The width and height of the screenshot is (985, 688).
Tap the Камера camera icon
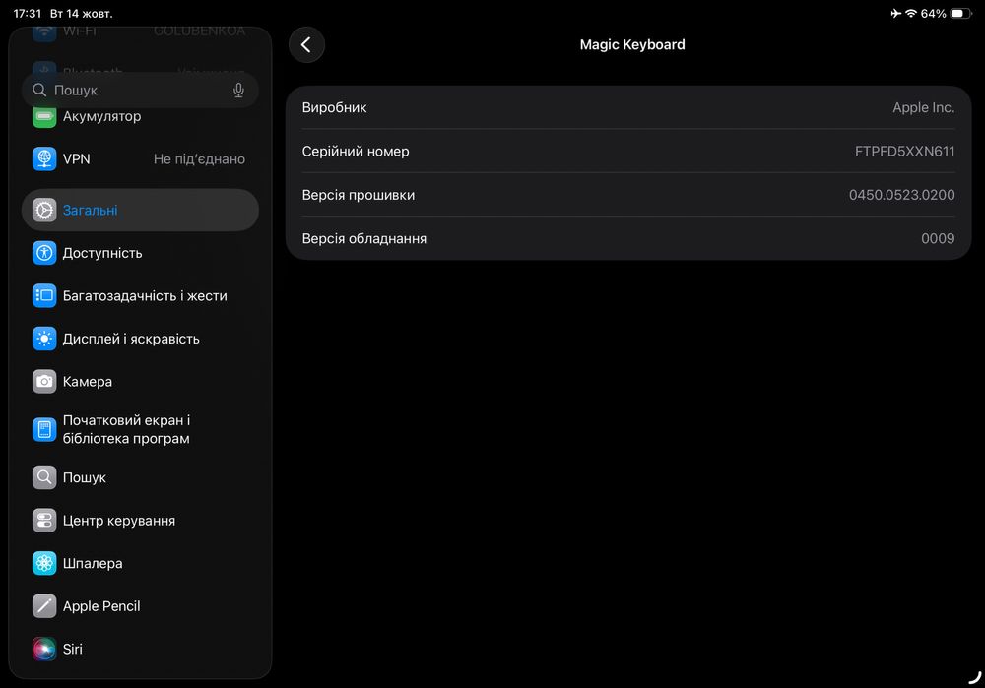tap(44, 382)
